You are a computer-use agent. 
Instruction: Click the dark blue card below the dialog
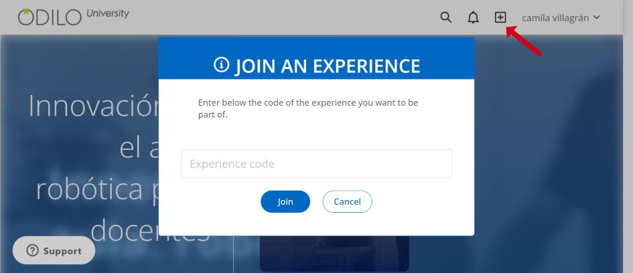[334, 253]
